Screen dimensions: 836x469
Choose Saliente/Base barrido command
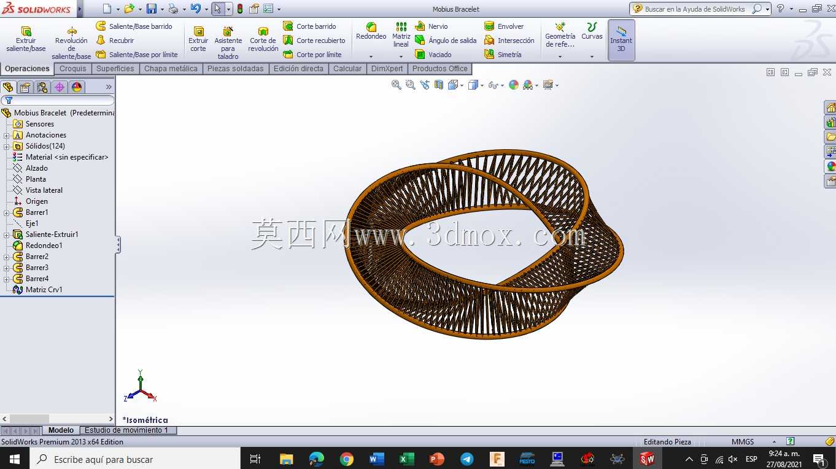[x=134, y=26]
